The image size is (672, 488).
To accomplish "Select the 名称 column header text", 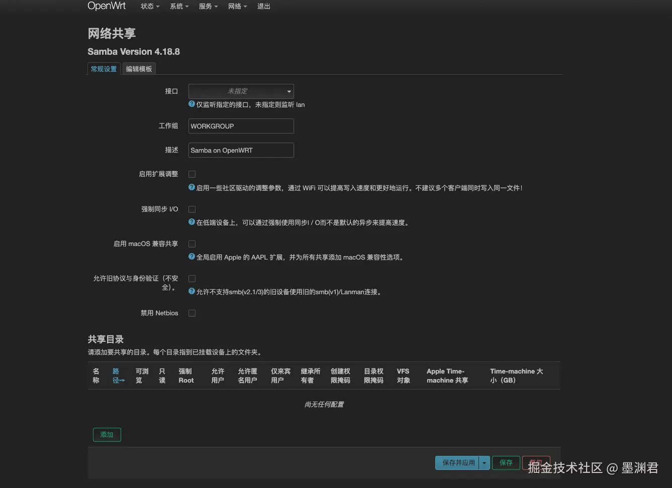I will [x=96, y=376].
